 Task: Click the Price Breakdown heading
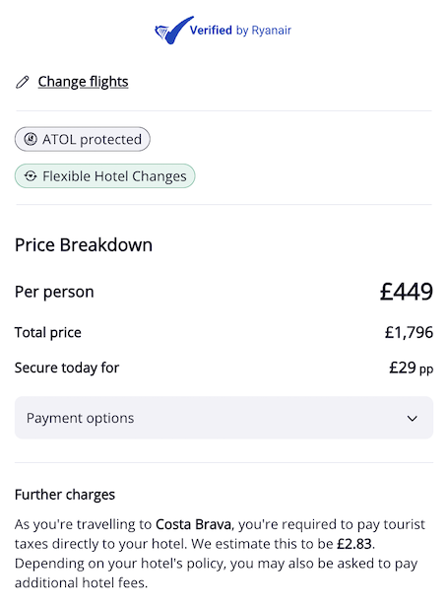point(84,245)
